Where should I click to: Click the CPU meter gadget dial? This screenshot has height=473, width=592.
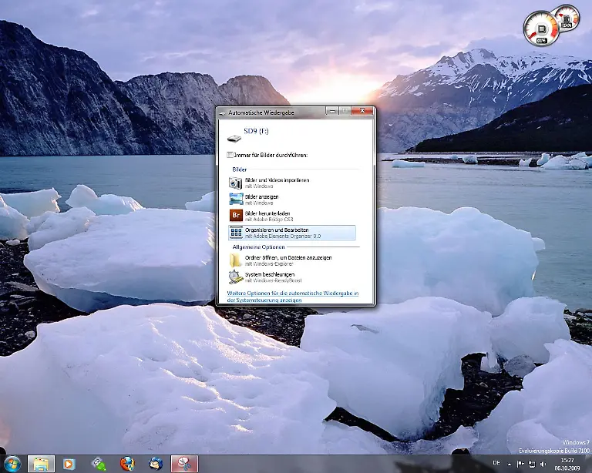coord(540,28)
